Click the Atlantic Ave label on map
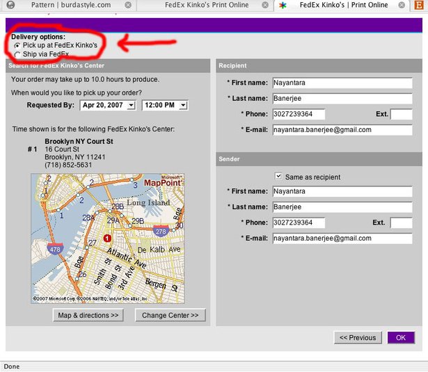428x372 pixels. (x=127, y=258)
